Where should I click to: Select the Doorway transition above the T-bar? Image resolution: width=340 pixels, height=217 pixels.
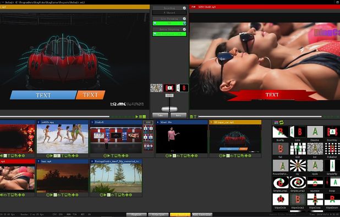point(169,88)
